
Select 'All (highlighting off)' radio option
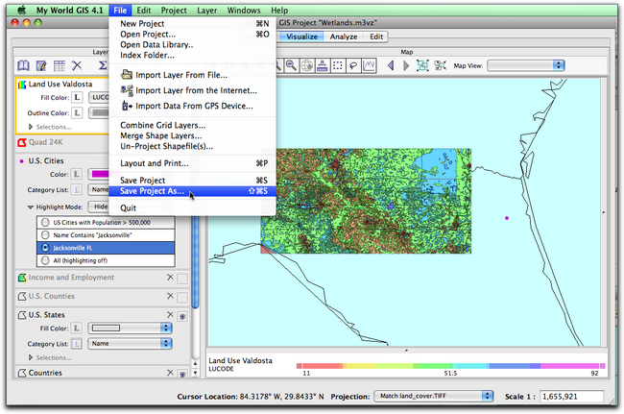point(43,259)
